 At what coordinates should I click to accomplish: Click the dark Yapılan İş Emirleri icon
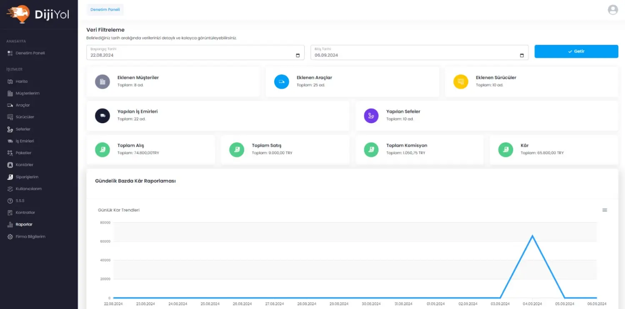point(102,116)
